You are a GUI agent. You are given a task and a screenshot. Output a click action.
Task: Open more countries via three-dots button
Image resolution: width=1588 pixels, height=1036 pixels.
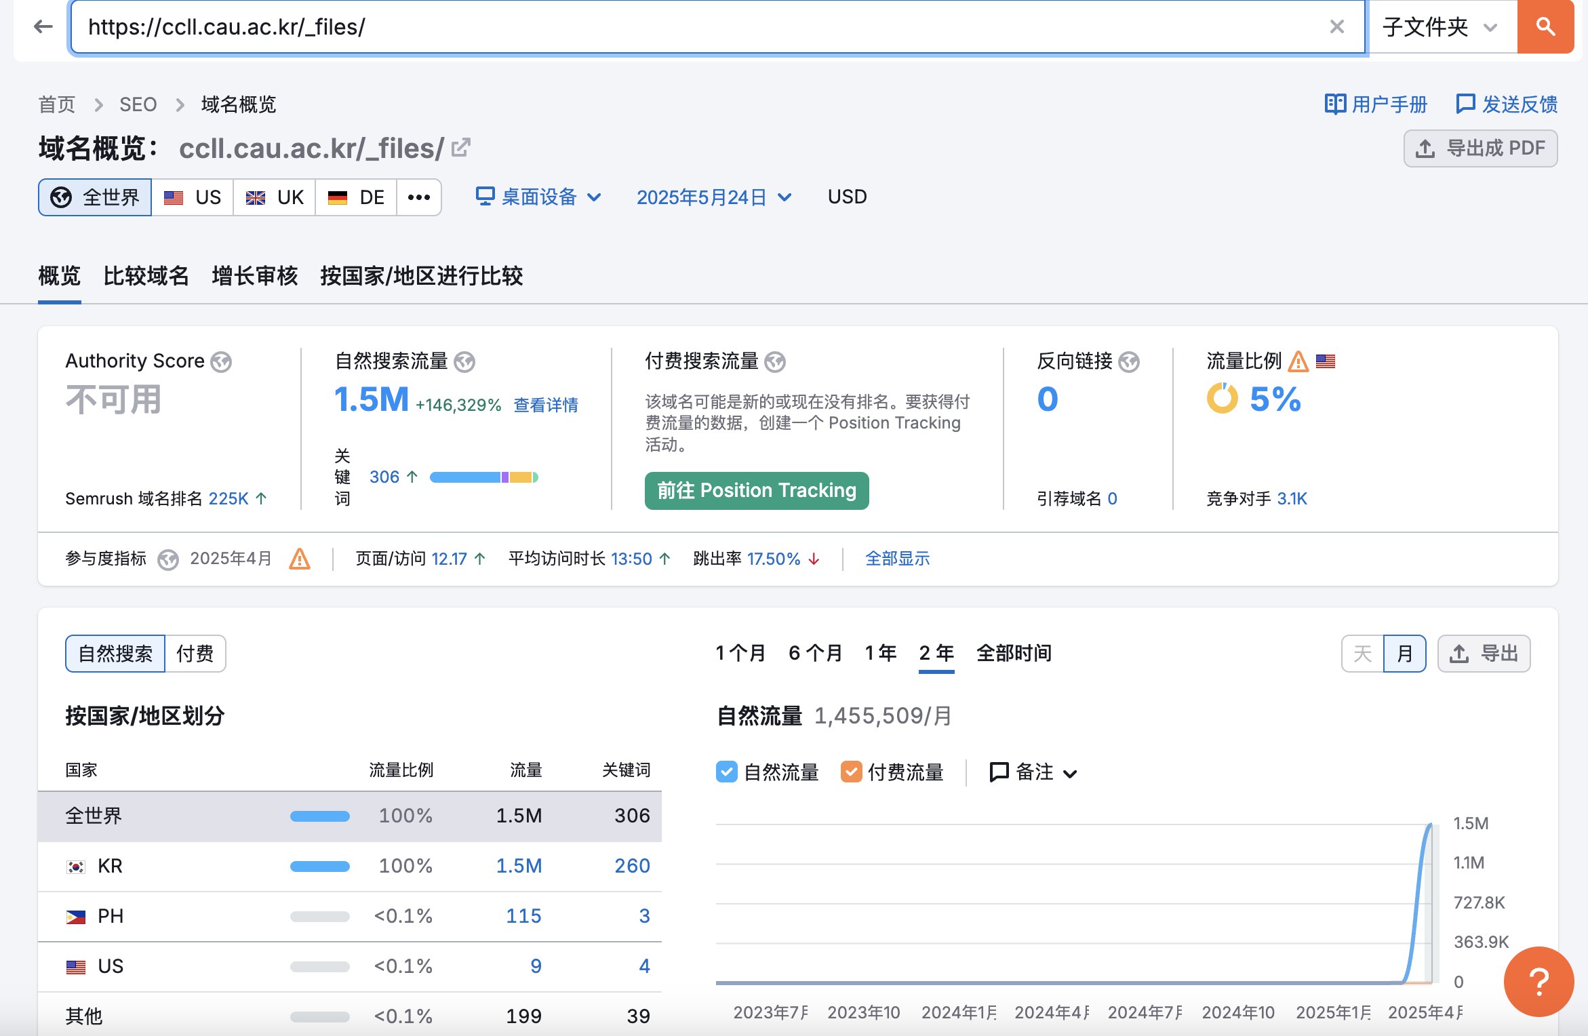click(x=418, y=197)
